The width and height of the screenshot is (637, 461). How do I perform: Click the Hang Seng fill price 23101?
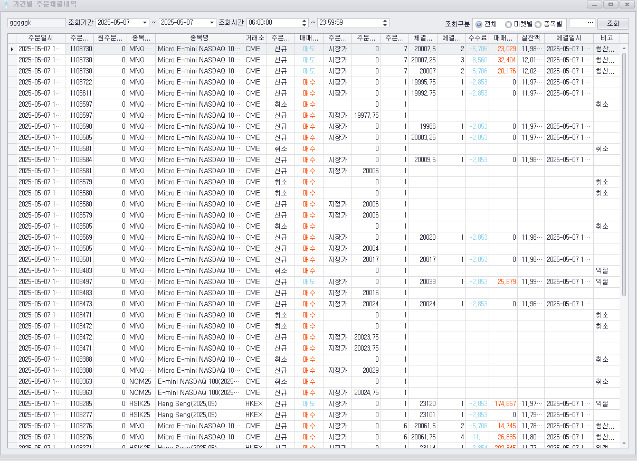[423, 415]
